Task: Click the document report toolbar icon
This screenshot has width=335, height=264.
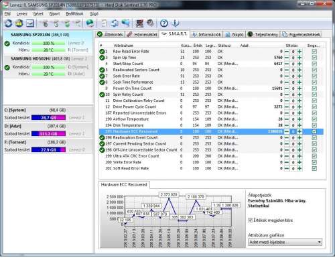Action: pos(104,23)
